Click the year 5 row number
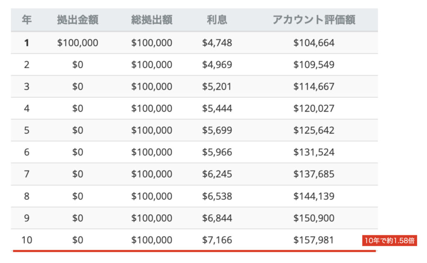The height and width of the screenshot is (263, 427). (27, 130)
